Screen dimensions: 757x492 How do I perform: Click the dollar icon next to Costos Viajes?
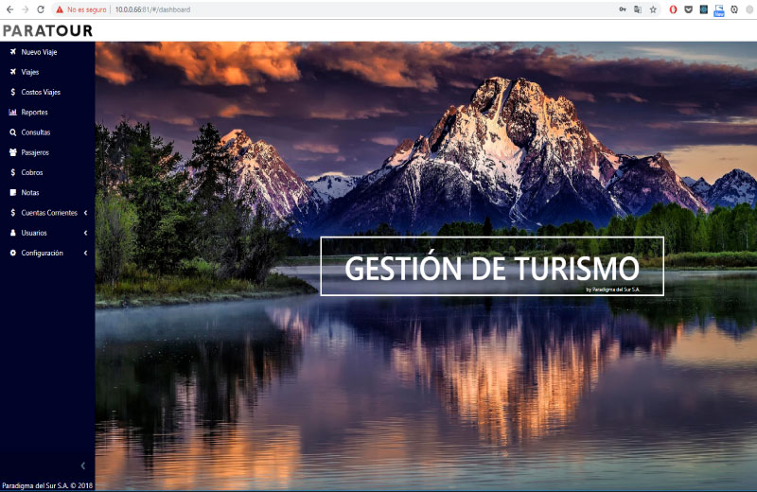click(x=12, y=92)
